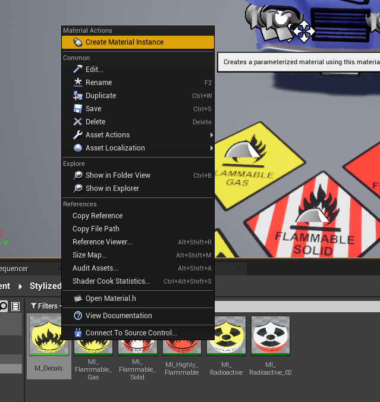The height and width of the screenshot is (402, 380).
Task: Click the Stylized breadcrumb path folder
Action: [x=45, y=286]
